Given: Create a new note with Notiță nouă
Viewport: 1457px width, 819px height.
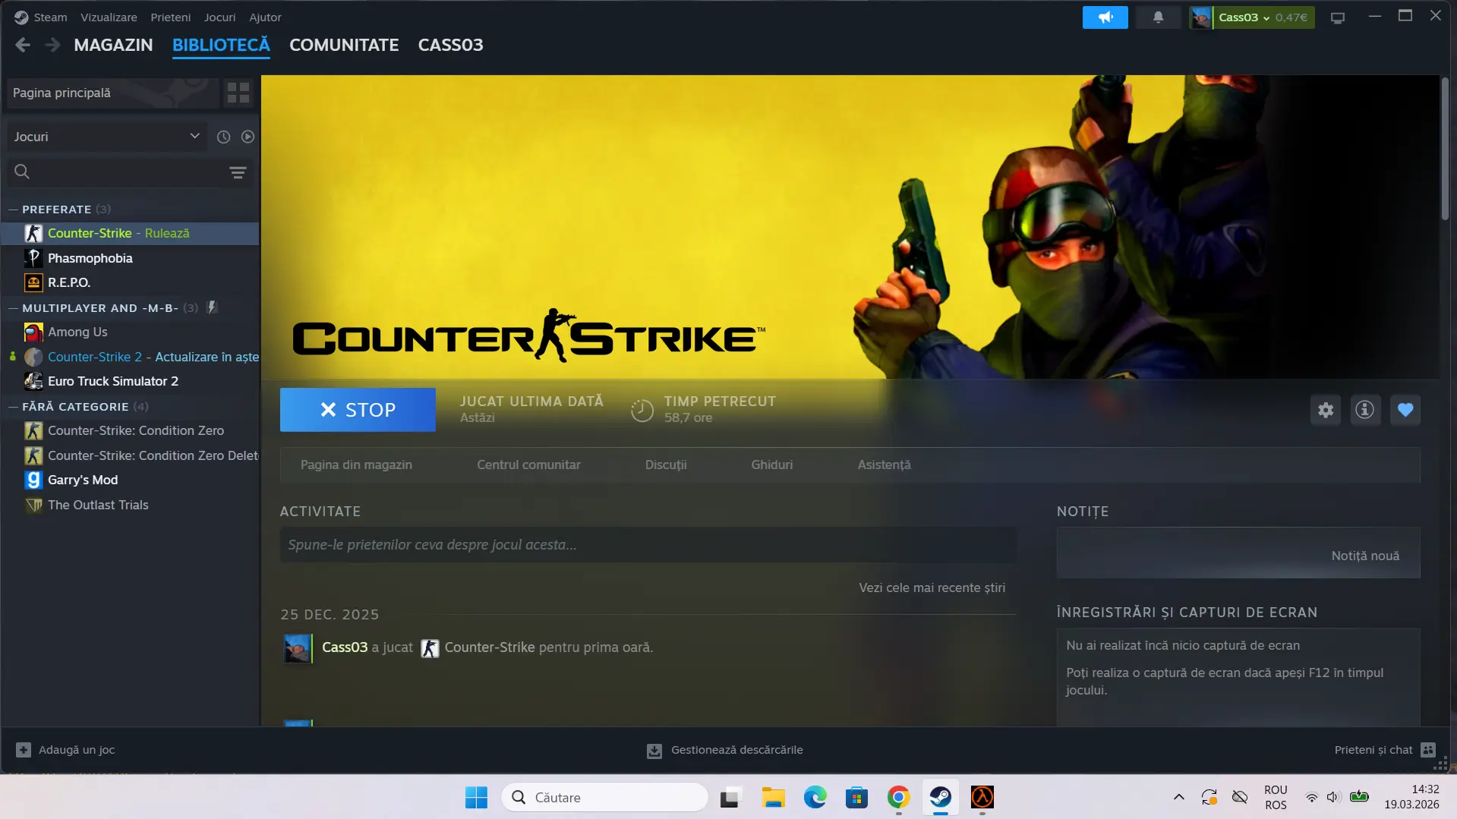Looking at the screenshot, I should [x=1365, y=556].
